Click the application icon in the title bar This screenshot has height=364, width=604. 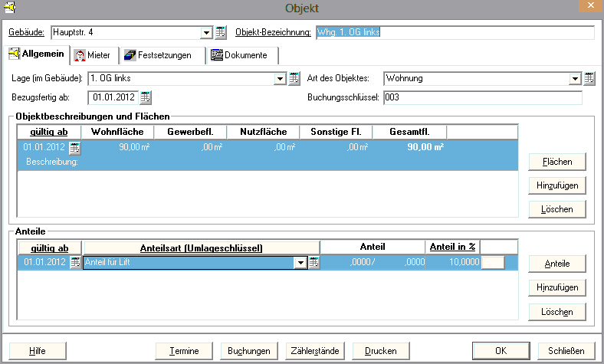point(11,8)
